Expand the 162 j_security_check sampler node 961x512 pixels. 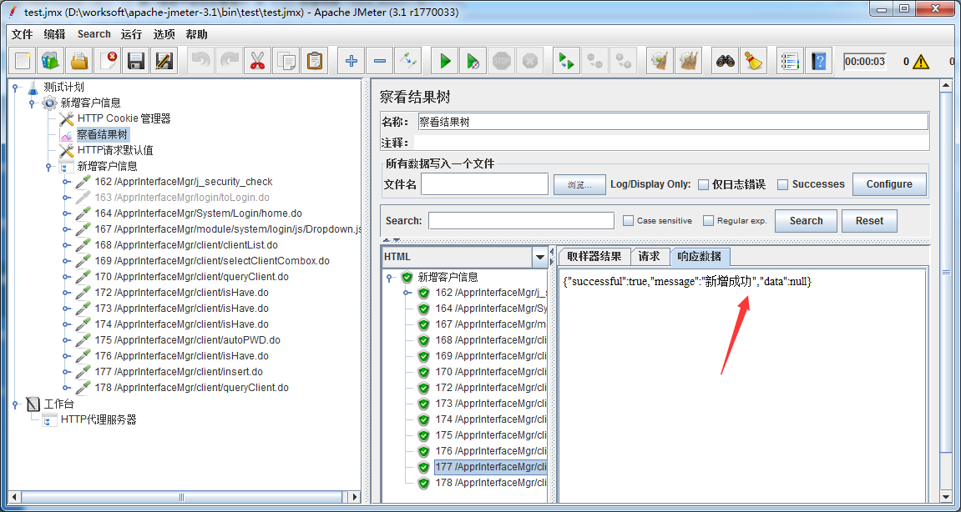point(66,182)
